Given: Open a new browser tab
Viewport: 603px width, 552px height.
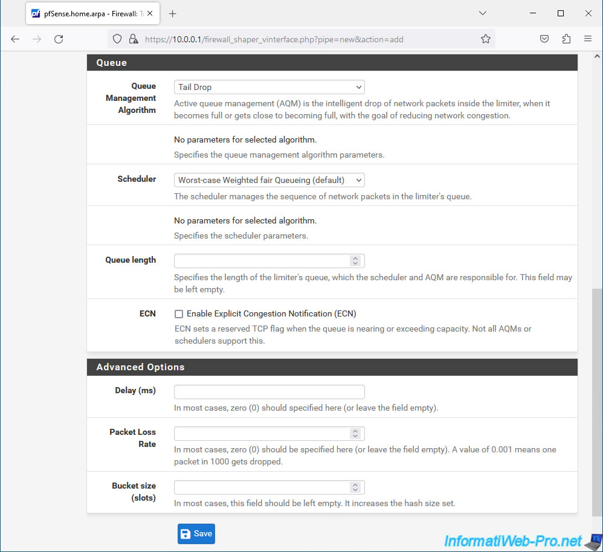Looking at the screenshot, I should click(173, 14).
